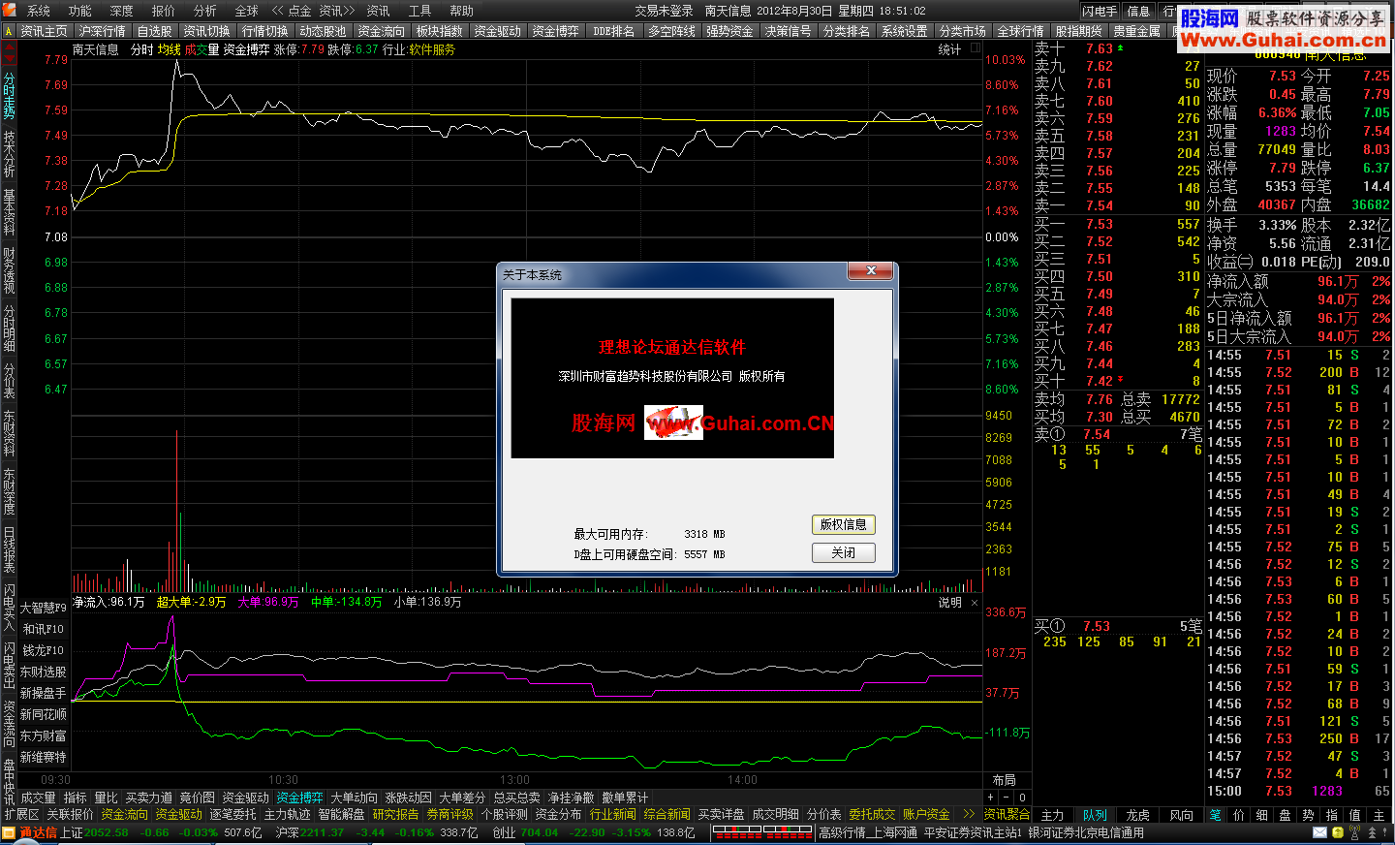Viewport: 1395px width, 845px height.
Task: Select 队列 tab in the right panel
Action: [1095, 815]
